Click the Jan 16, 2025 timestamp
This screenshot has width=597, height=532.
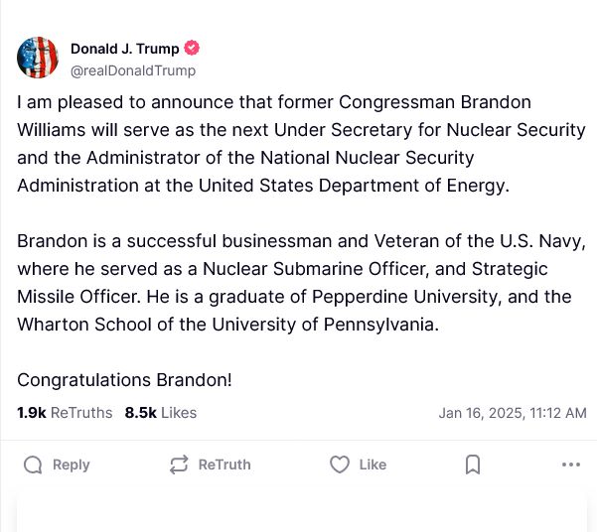click(x=513, y=413)
